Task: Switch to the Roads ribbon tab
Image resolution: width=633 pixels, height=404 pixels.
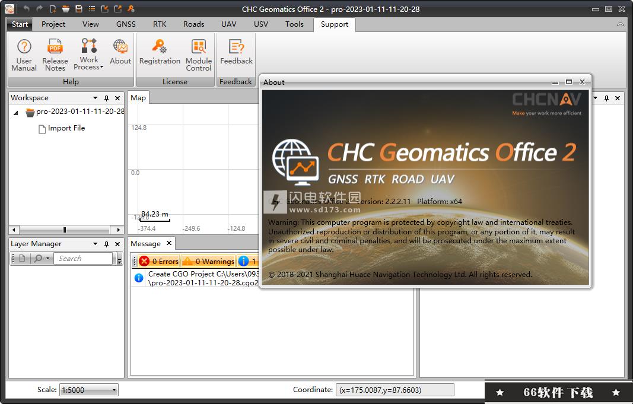Action: [194, 24]
